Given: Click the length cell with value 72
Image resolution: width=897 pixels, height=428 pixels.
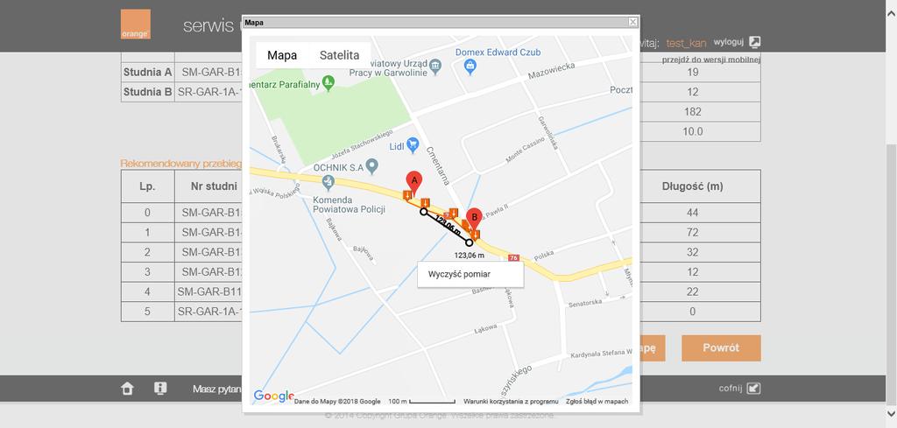Looking at the screenshot, I should [692, 233].
